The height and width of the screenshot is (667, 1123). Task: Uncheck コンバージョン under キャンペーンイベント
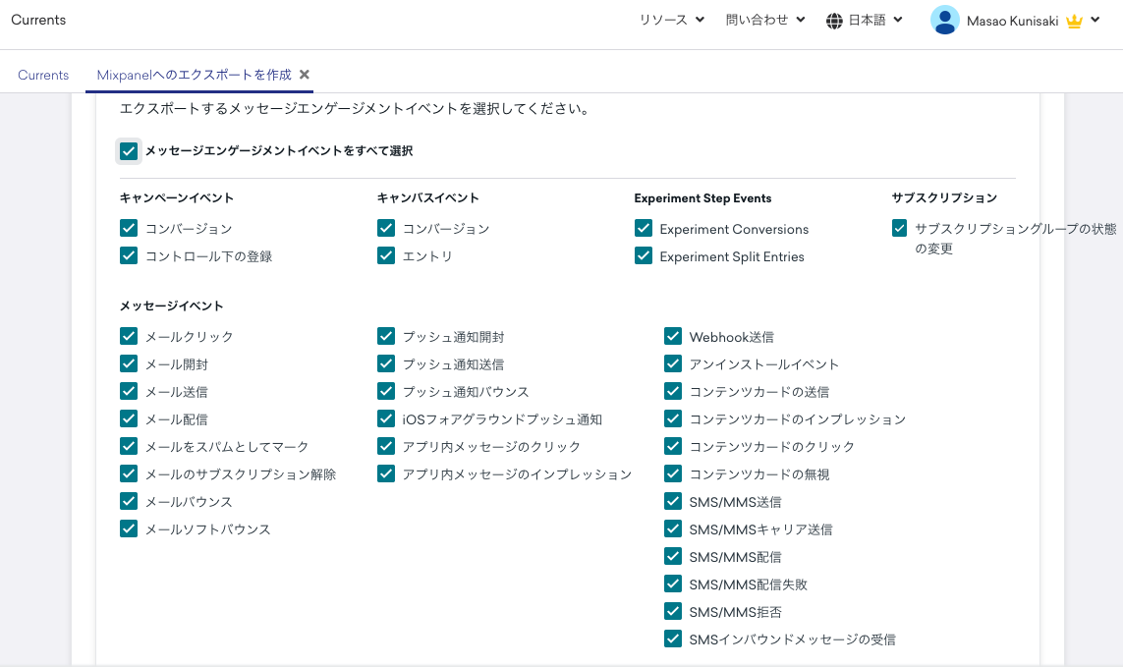tap(129, 228)
